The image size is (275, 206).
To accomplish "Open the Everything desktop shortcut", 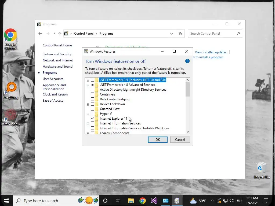I will [10, 91].
